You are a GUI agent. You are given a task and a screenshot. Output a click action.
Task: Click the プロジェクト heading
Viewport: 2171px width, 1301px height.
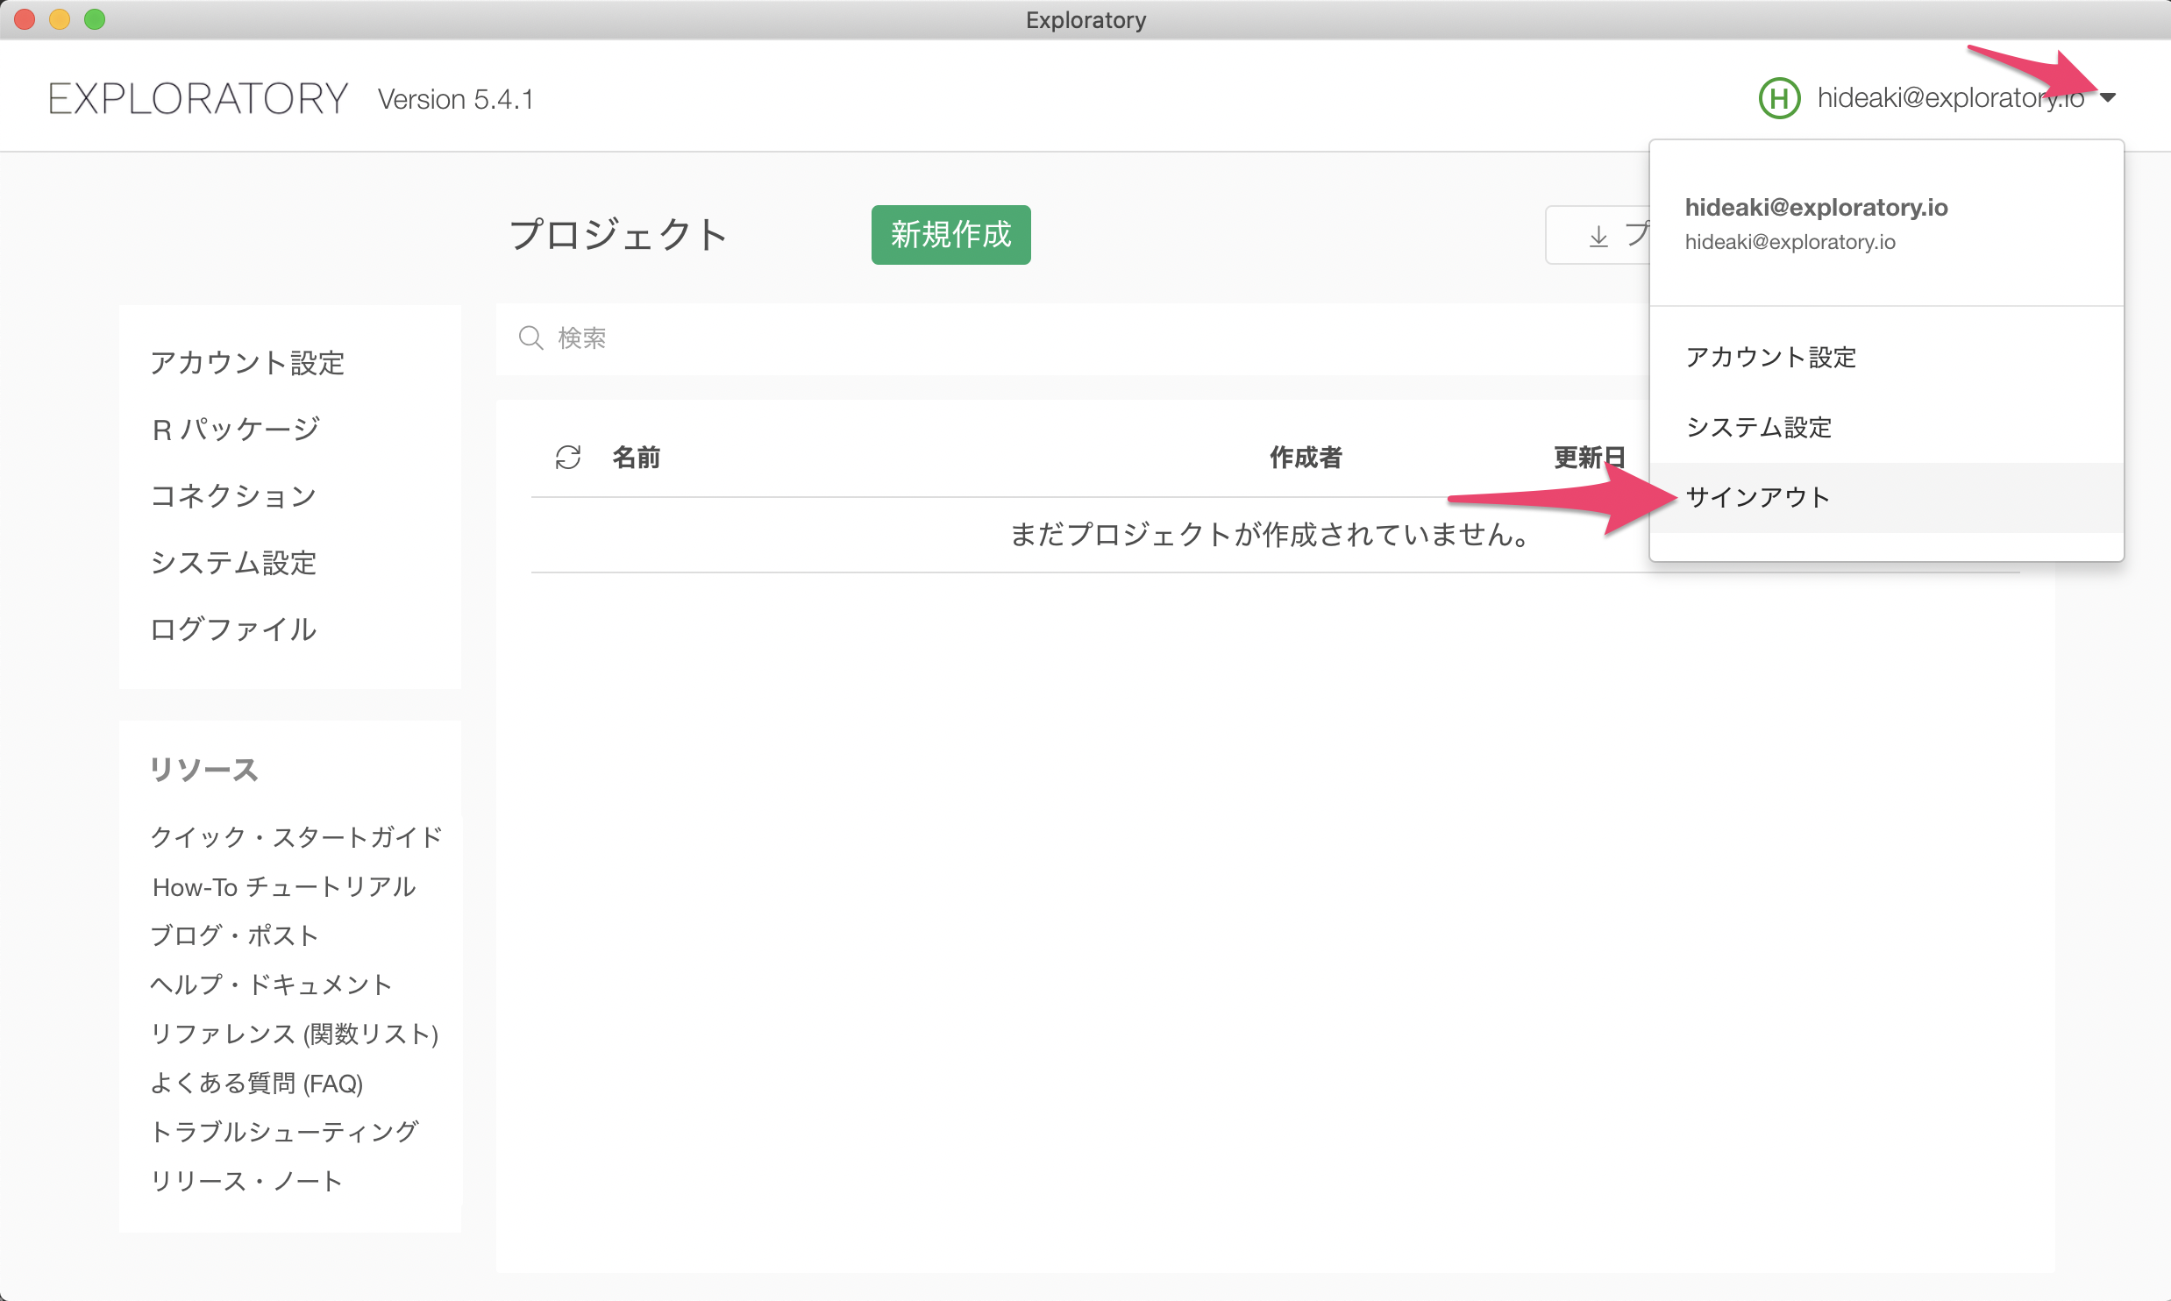(619, 235)
